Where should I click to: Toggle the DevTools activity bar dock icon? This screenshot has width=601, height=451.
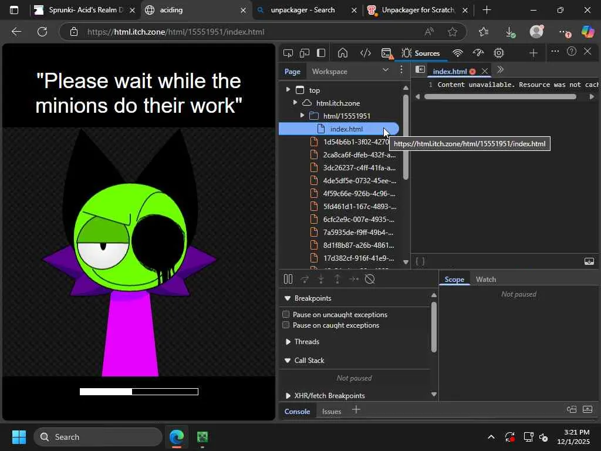pos(321,53)
